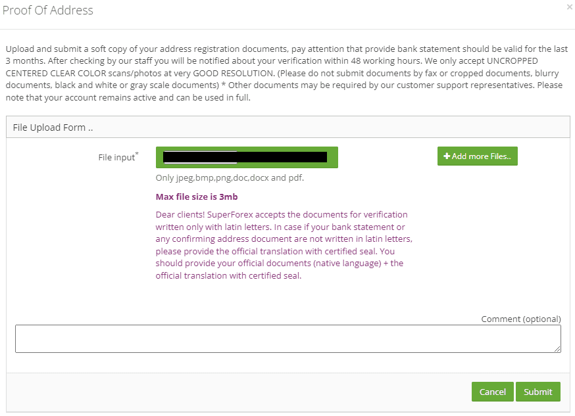The image size is (575, 416).
Task: Cancel the address upload form
Action: [493, 392]
